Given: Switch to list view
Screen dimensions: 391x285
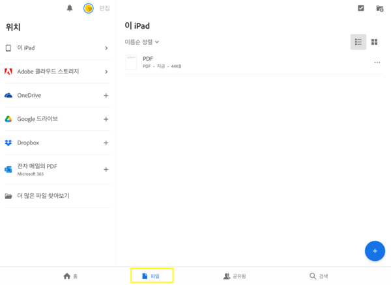Looking at the screenshot, I should pyautogui.click(x=358, y=42).
